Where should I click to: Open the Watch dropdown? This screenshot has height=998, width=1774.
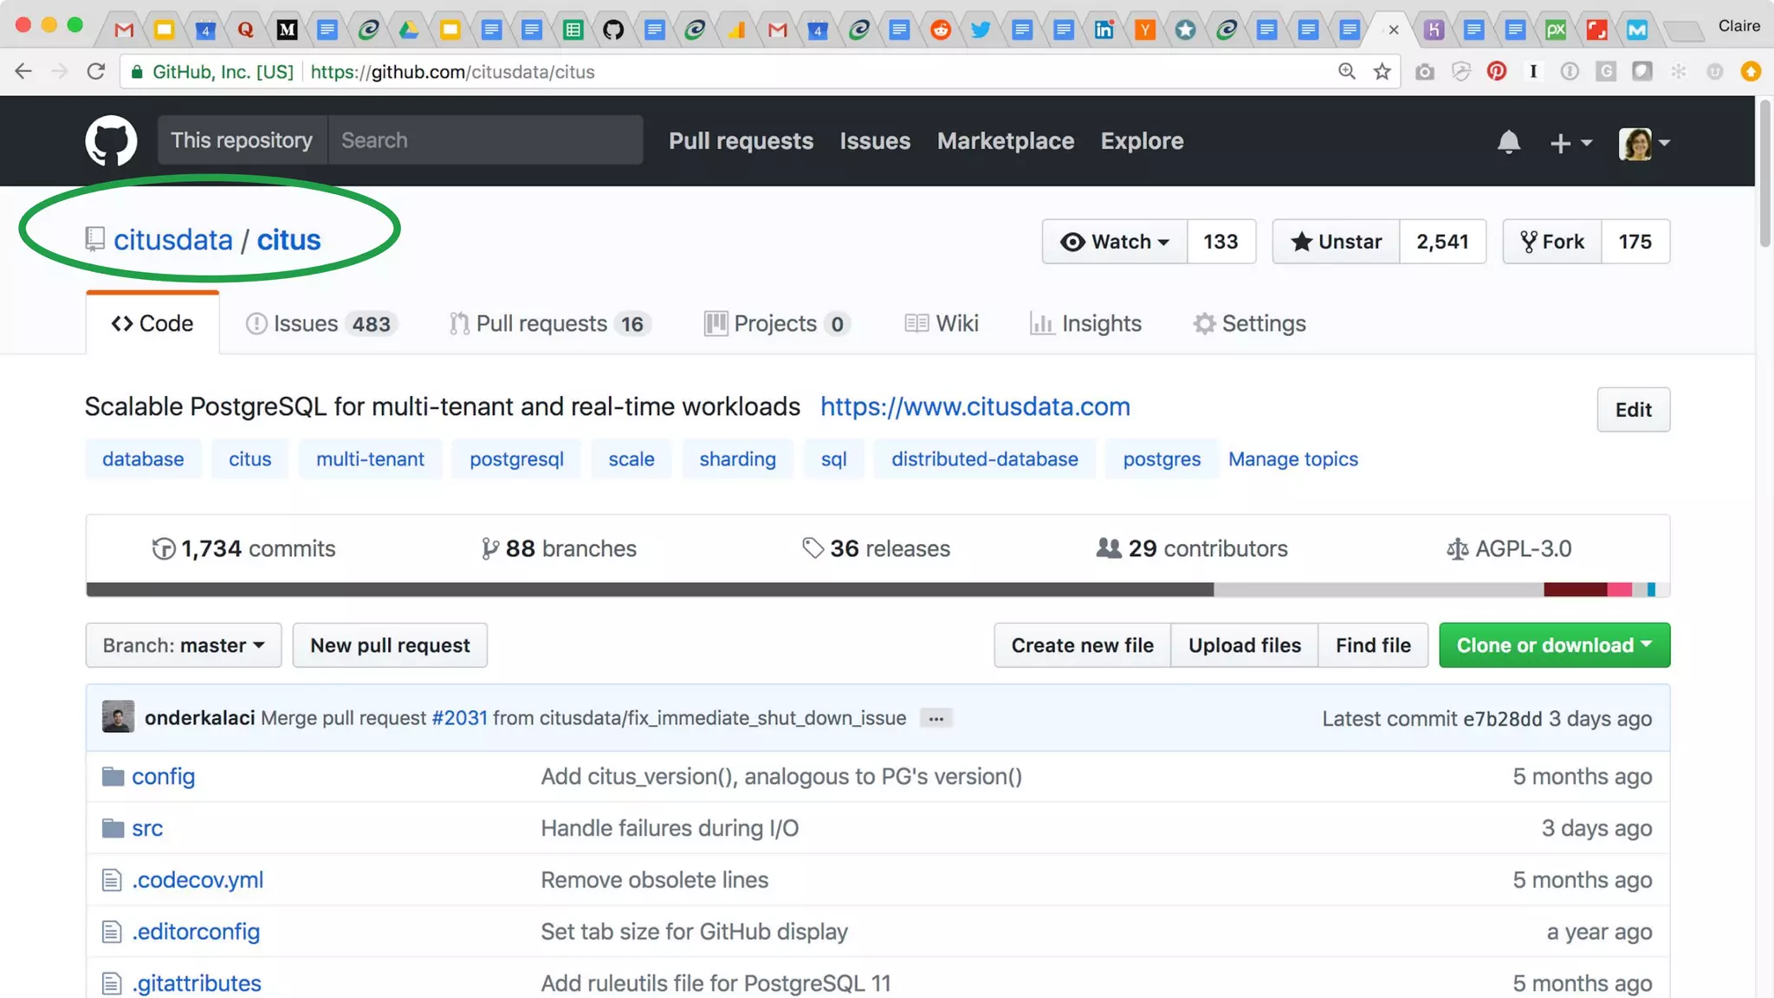(1114, 242)
